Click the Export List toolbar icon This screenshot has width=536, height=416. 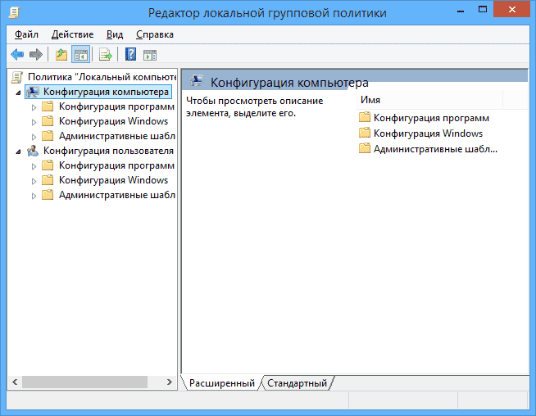105,54
